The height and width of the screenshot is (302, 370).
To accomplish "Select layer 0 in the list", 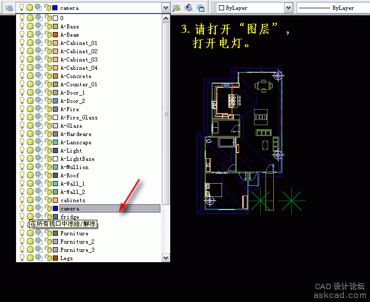I will pyautogui.click(x=62, y=18).
